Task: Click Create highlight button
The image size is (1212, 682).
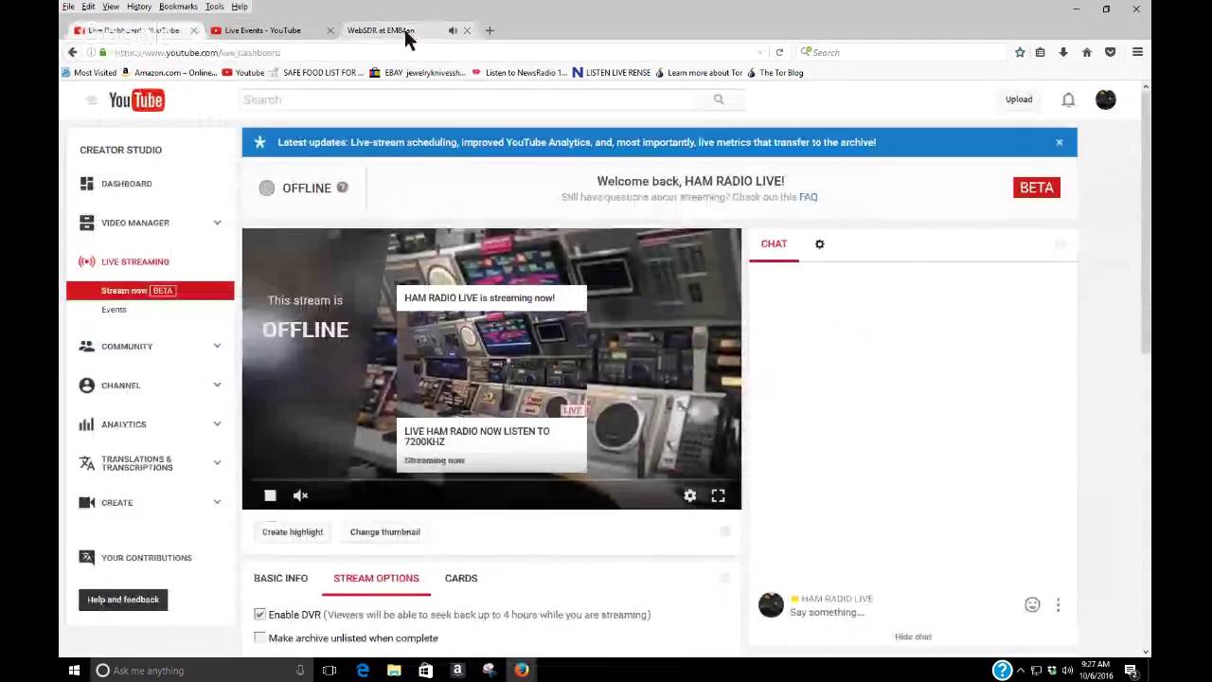Action: click(293, 532)
